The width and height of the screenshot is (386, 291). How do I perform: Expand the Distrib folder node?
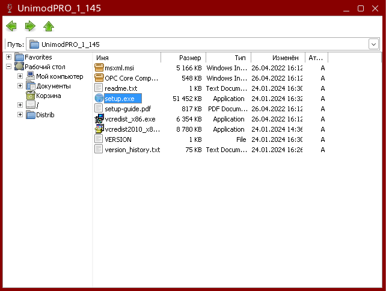tap(20, 114)
